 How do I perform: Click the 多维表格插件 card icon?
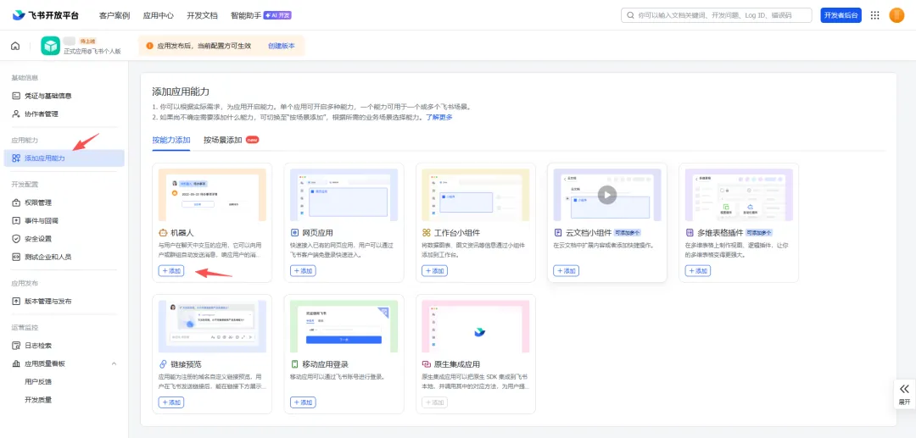[690, 232]
